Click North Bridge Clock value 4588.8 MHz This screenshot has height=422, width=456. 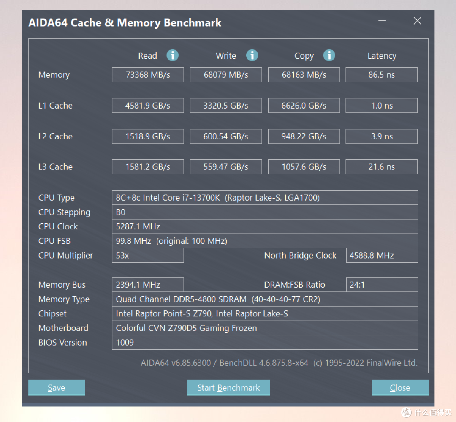point(382,255)
